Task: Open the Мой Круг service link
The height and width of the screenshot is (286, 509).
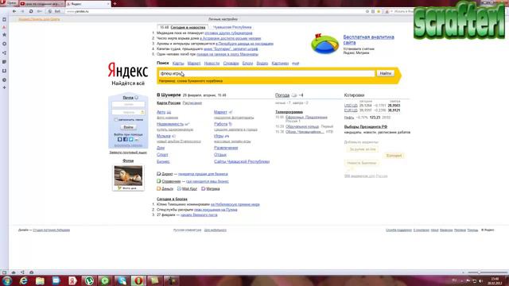Action: coord(189,189)
